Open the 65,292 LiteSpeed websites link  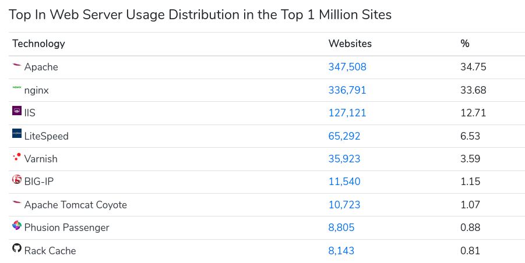(344, 136)
